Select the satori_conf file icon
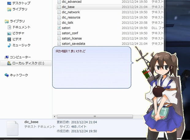Image resolution: width=190 pixels, height=140 pixels. pyautogui.click(x=59, y=33)
